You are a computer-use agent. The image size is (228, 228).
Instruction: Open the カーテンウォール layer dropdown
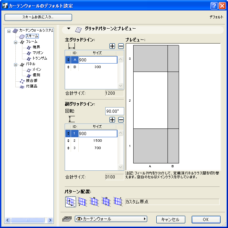(x=111, y=219)
